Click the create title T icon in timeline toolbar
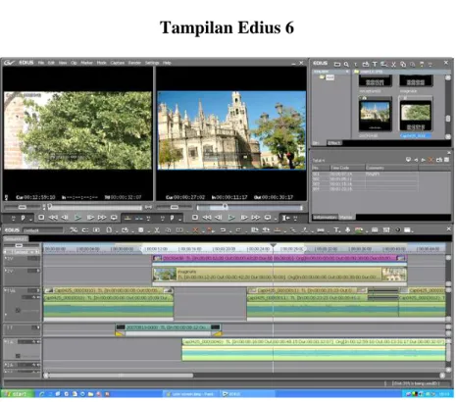The height and width of the screenshot is (402, 456). [x=336, y=230]
